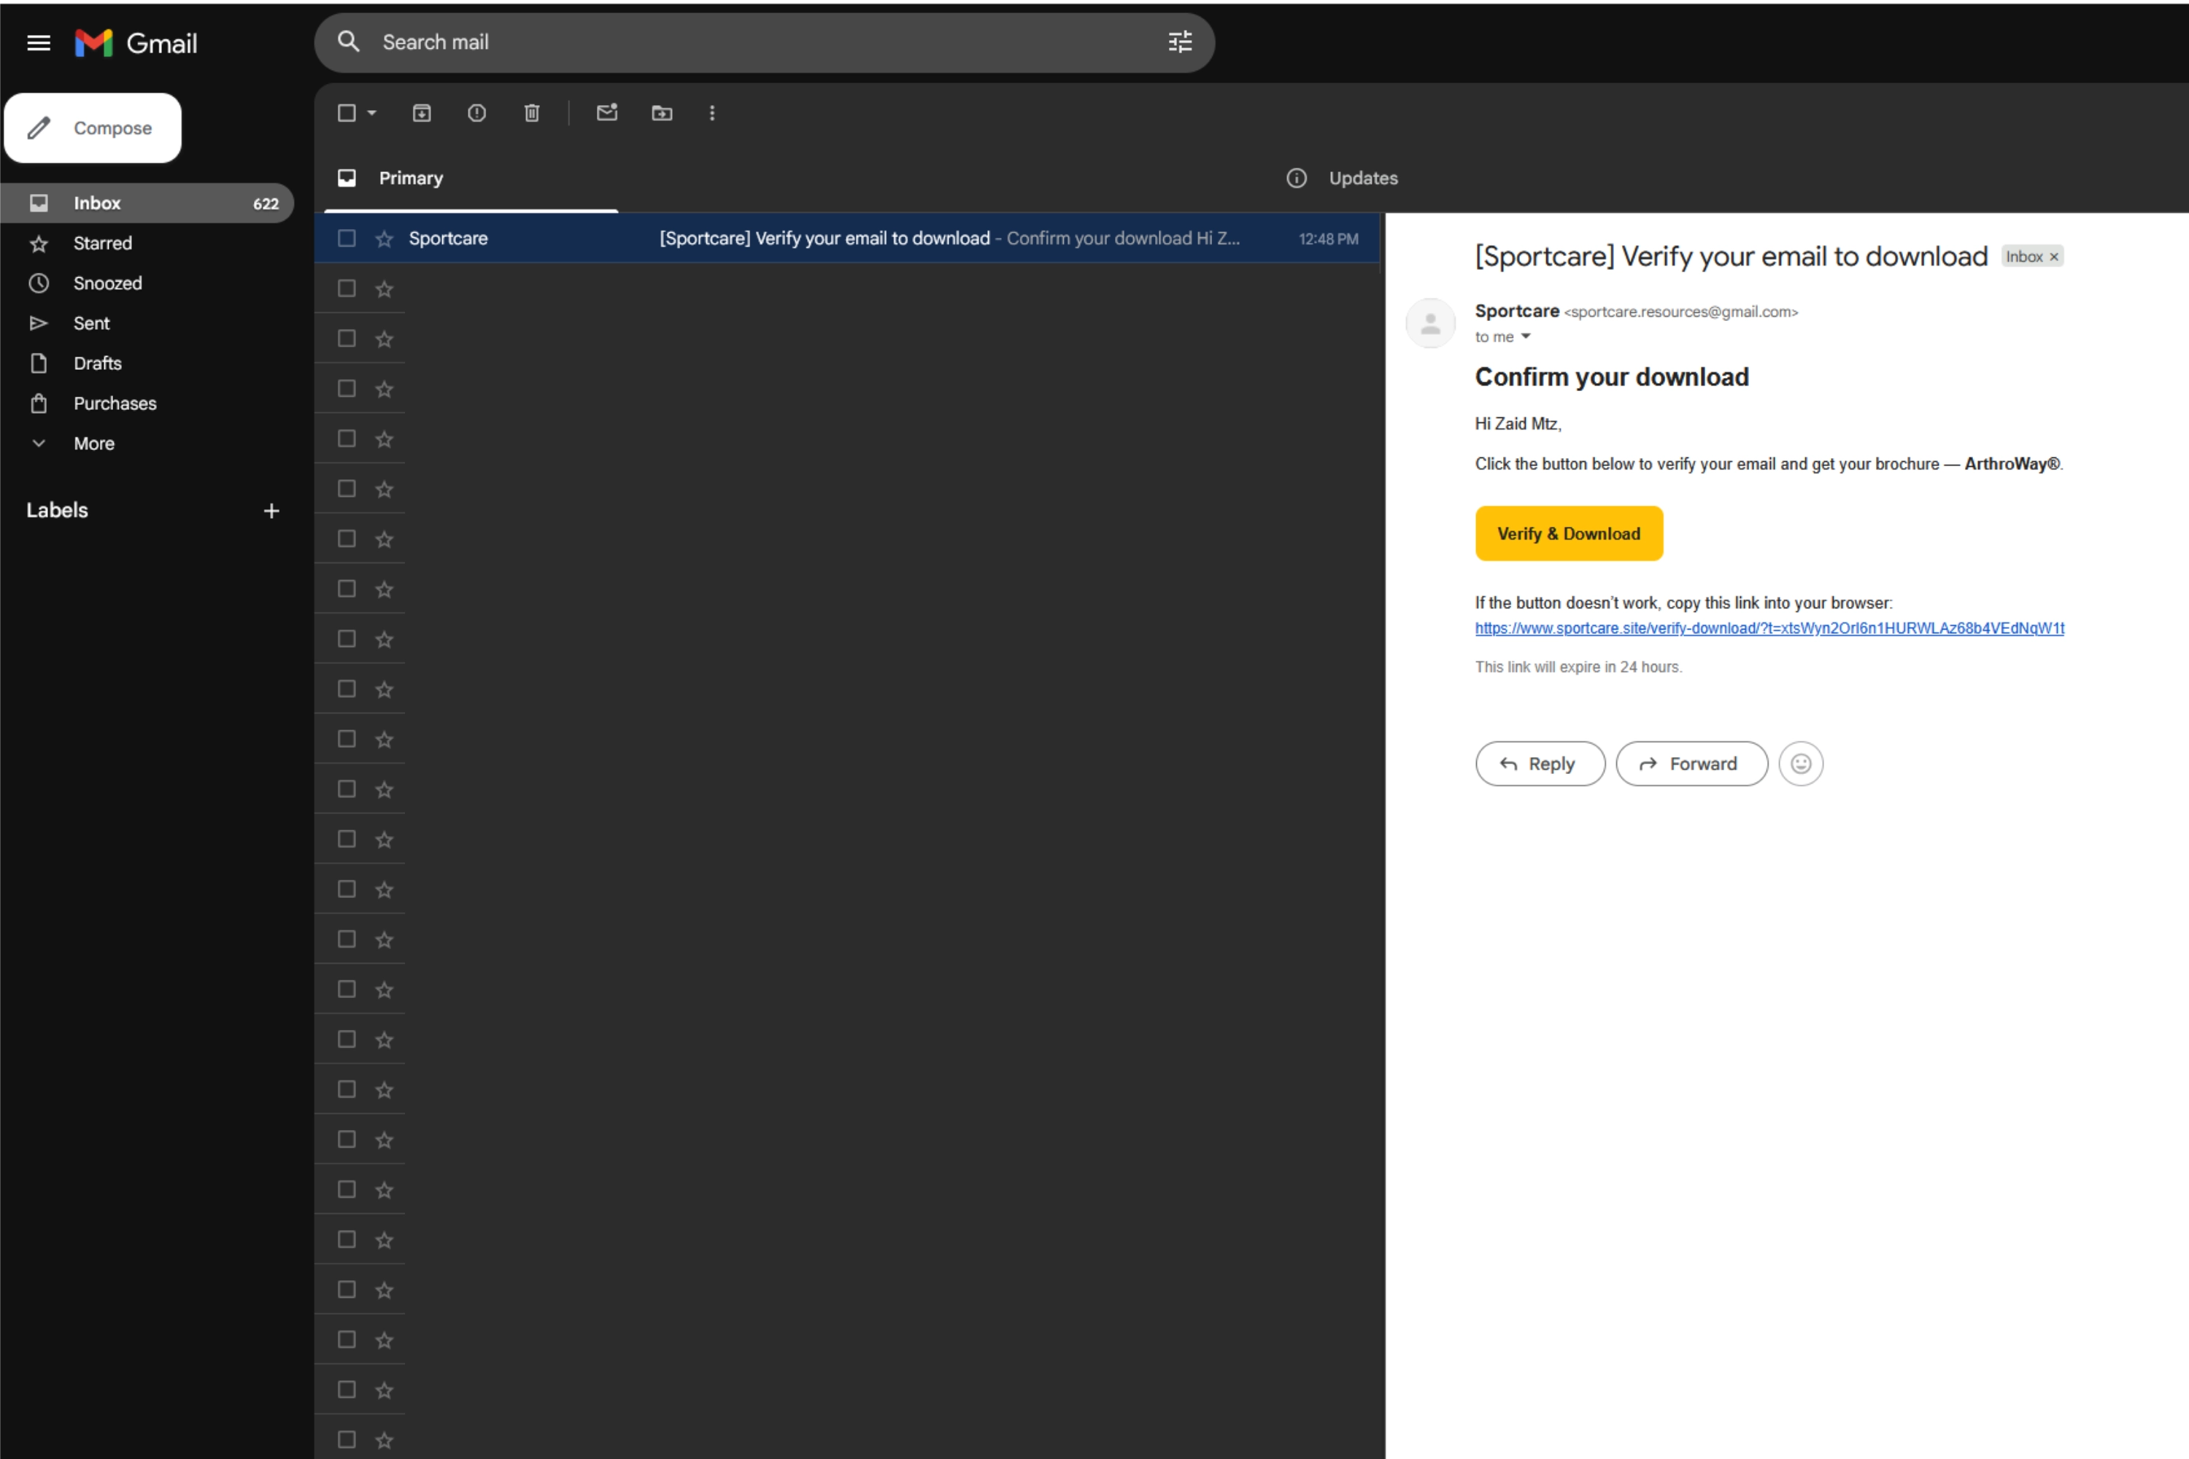This screenshot has width=2189, height=1459.
Task: Open more actions with the three-dot icon
Action: click(x=711, y=112)
